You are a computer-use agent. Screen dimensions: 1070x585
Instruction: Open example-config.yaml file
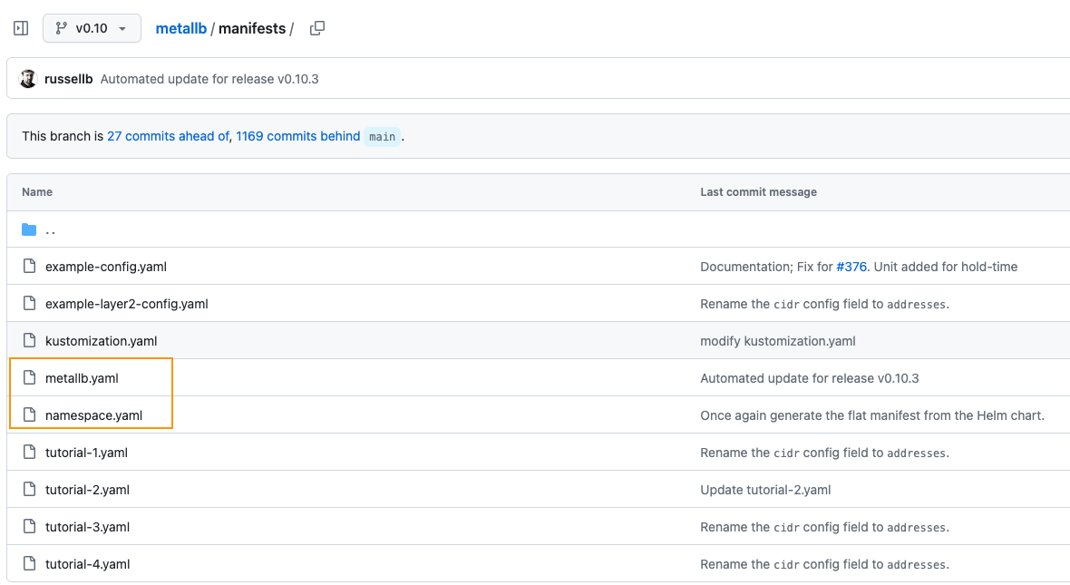(x=106, y=267)
